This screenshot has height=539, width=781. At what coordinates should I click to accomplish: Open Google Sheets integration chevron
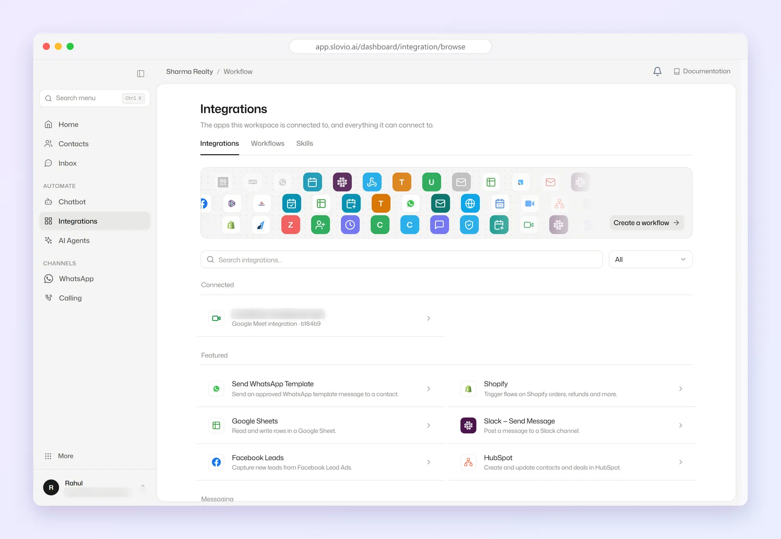point(429,425)
